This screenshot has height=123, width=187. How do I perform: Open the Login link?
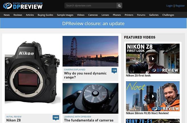tap(169, 6)
